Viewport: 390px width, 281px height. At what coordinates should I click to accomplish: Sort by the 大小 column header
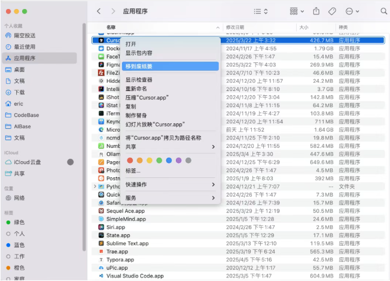[x=316, y=28]
